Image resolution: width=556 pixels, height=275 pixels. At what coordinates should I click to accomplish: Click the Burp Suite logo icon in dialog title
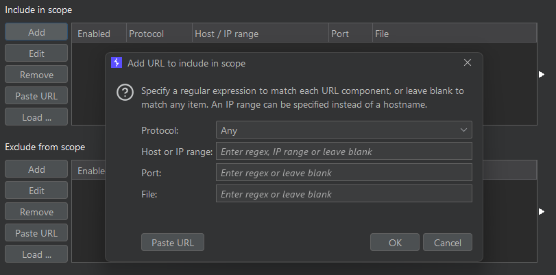pyautogui.click(x=117, y=63)
